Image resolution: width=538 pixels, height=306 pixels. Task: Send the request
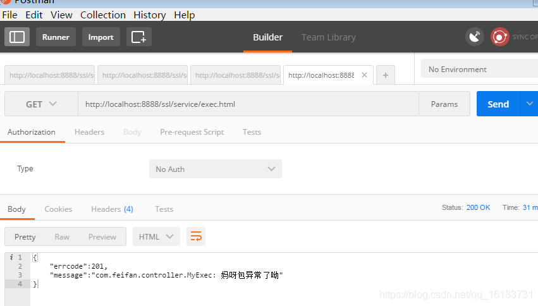coord(498,104)
